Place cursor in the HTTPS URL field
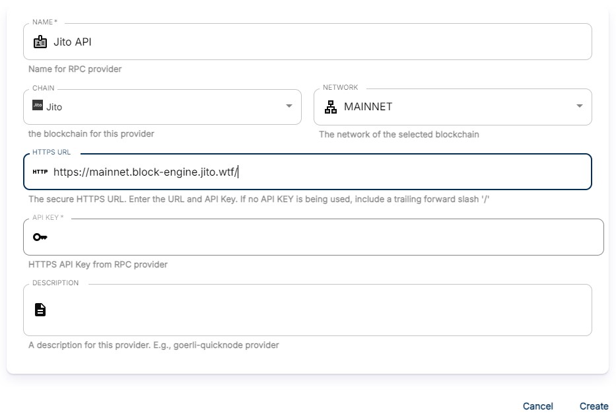This screenshot has height=416, width=616. [308, 172]
